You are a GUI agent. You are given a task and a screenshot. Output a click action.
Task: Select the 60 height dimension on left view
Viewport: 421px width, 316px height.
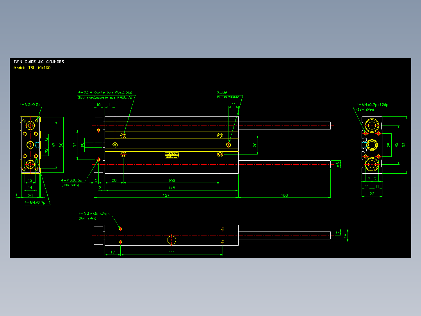point(61,145)
